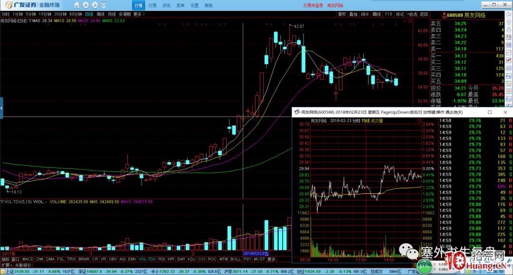The image size is (513, 275).
Task: Switch to the 5分钟 period
Action: click(x=31, y=14)
